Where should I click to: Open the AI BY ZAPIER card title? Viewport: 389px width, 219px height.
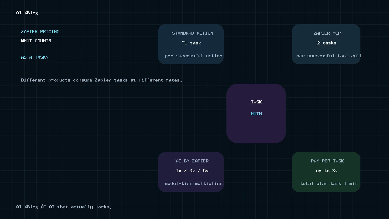coord(192,161)
